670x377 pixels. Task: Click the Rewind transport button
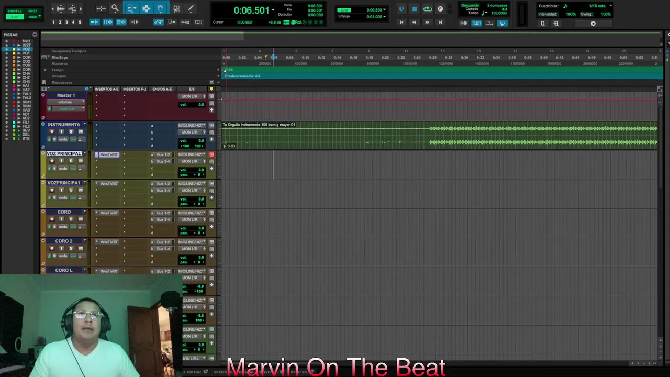[414, 23]
